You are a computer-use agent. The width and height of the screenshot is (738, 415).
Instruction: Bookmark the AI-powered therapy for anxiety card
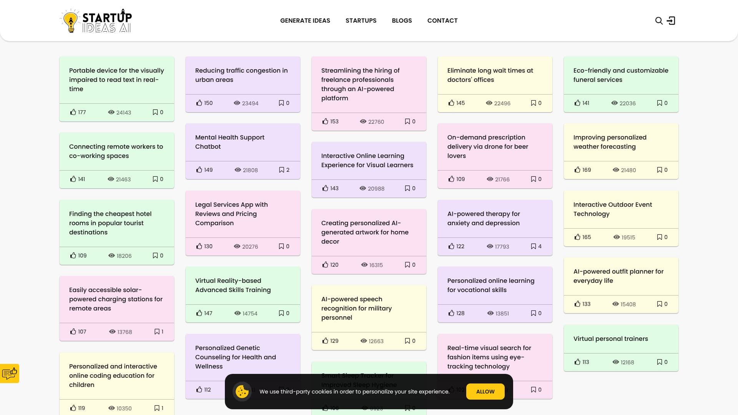534,246
